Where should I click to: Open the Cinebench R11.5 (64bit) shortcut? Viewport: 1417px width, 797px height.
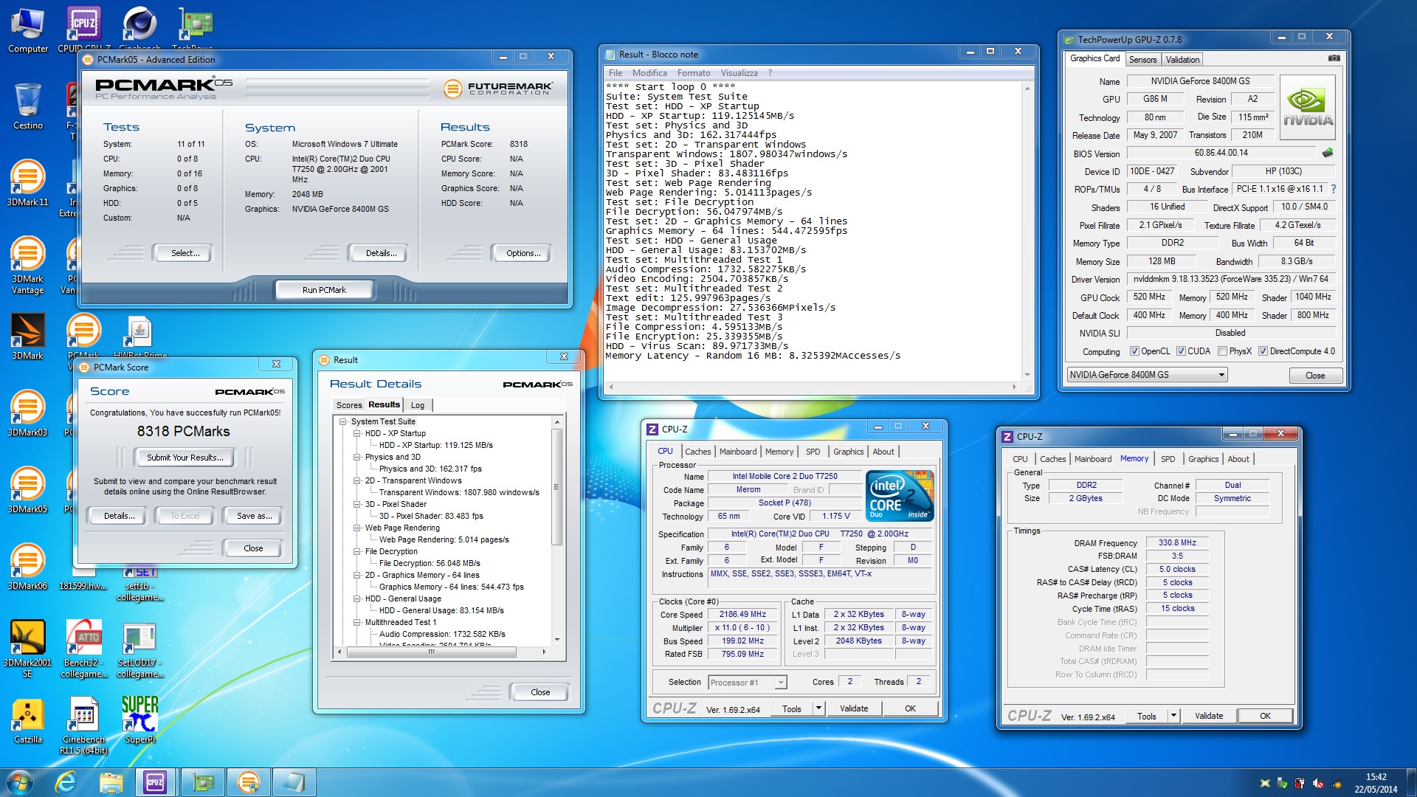coord(83,726)
